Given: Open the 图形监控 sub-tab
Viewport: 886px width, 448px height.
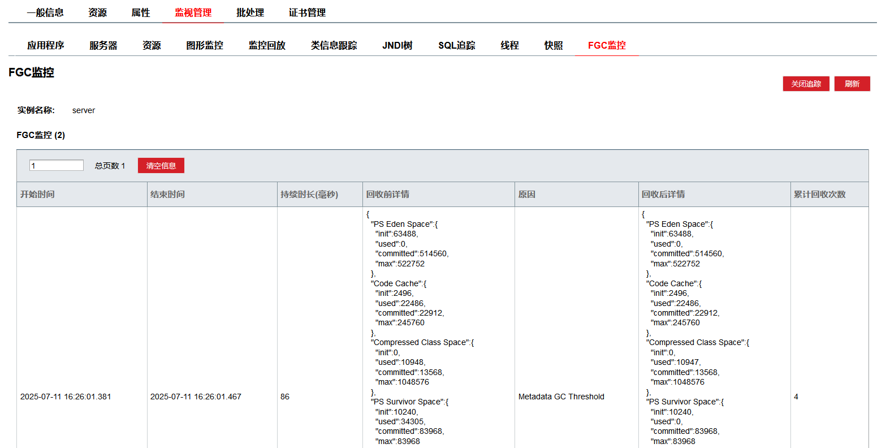Looking at the screenshot, I should [205, 45].
